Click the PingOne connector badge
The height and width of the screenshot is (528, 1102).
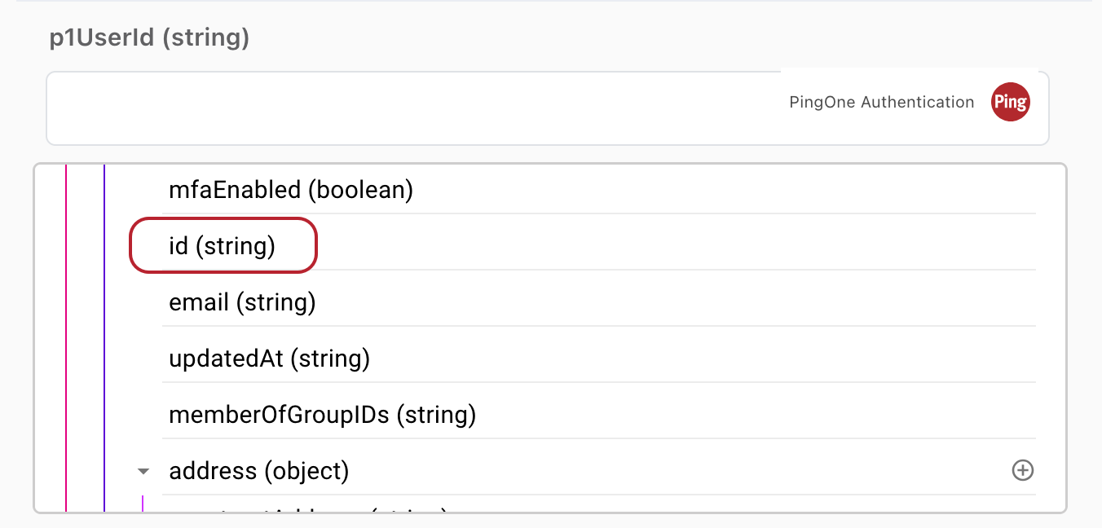1010,102
